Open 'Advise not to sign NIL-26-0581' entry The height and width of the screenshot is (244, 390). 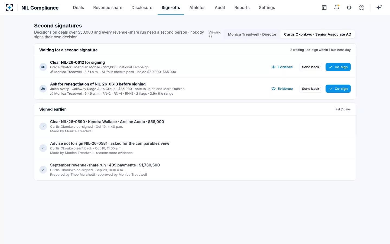point(110,143)
